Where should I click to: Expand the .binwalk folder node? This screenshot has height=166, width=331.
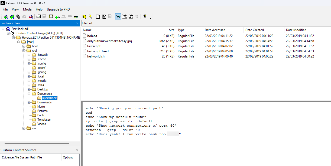click(x=29, y=55)
